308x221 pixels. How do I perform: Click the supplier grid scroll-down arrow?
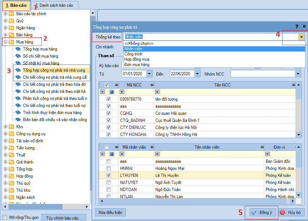tap(298, 135)
